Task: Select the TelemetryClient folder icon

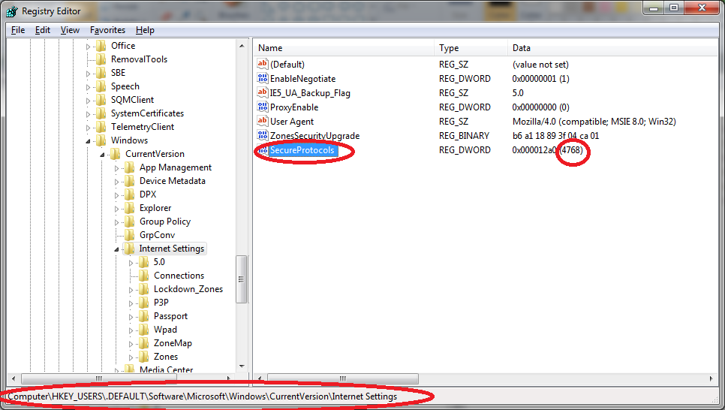Action: [101, 127]
